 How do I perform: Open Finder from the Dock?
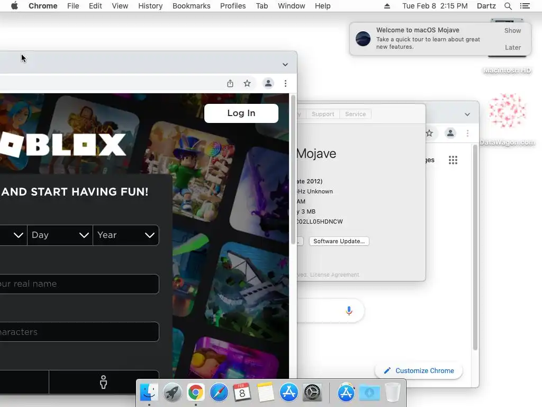click(x=149, y=393)
